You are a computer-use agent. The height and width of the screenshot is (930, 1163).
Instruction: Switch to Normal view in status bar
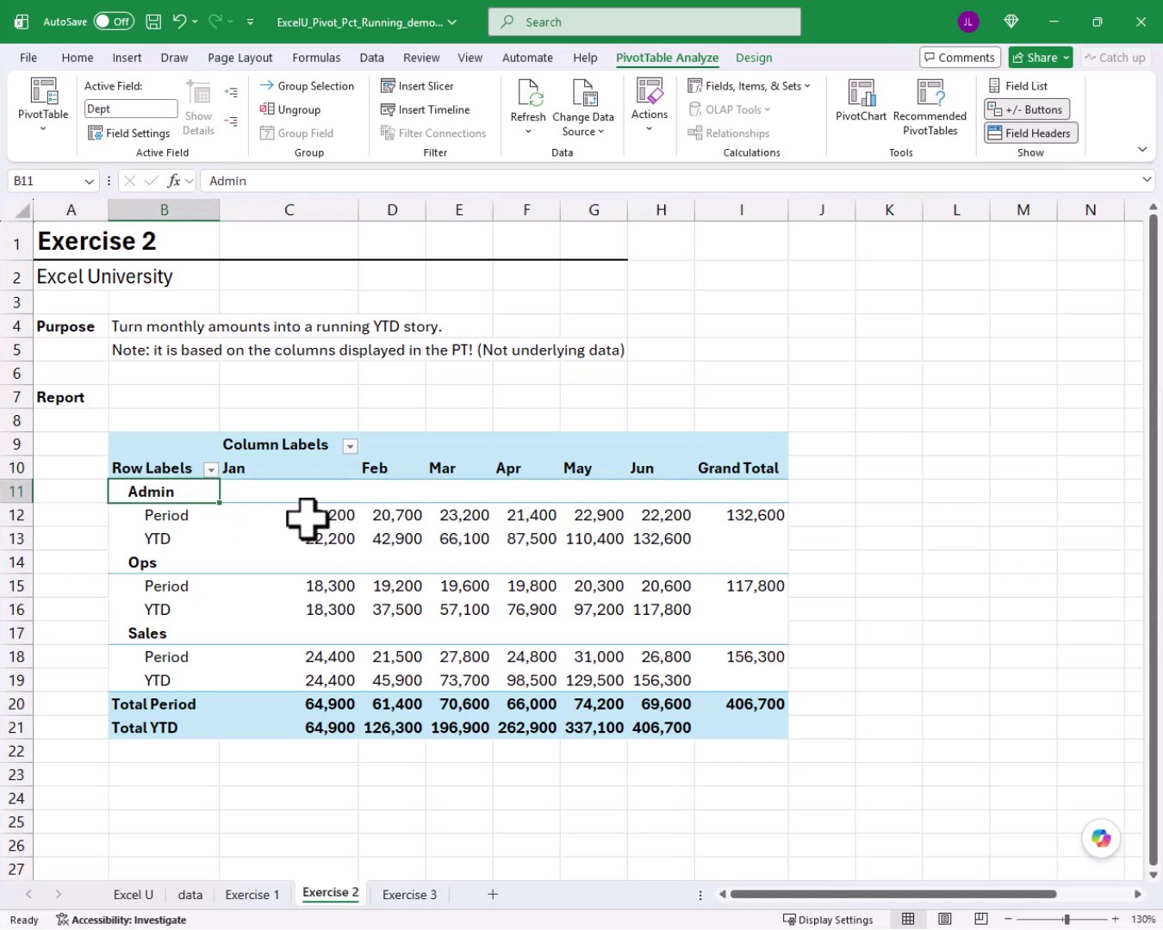point(908,920)
